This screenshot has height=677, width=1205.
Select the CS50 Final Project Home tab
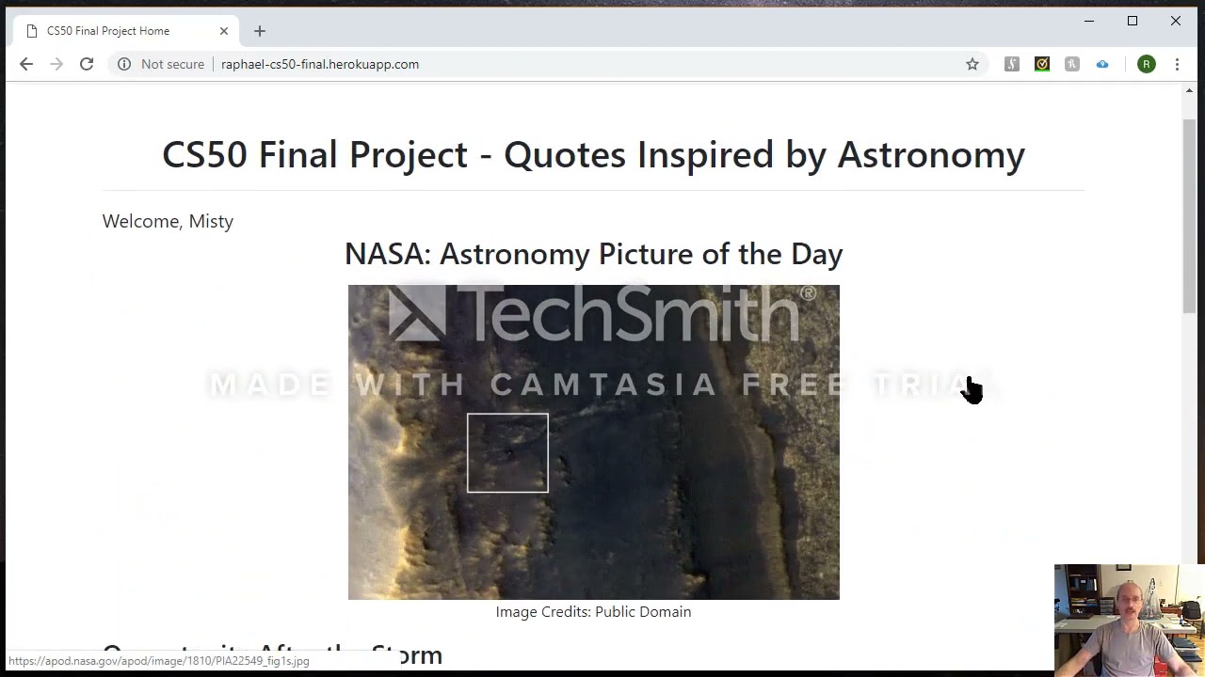pos(125,31)
